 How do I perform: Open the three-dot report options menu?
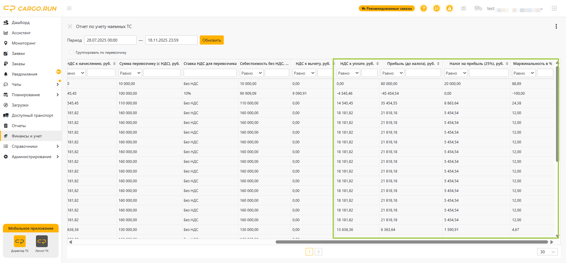(x=556, y=26)
